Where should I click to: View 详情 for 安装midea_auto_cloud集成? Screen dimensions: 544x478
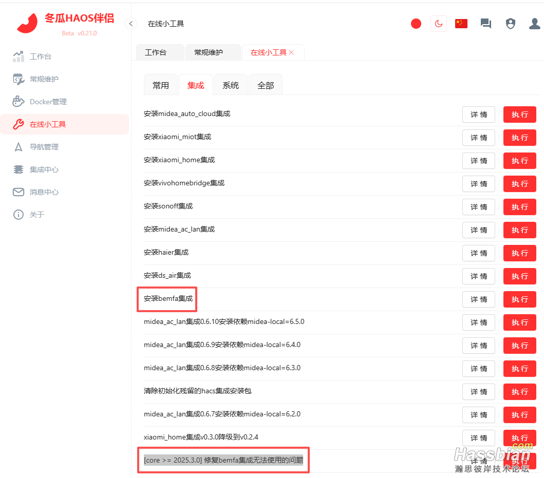pos(479,114)
